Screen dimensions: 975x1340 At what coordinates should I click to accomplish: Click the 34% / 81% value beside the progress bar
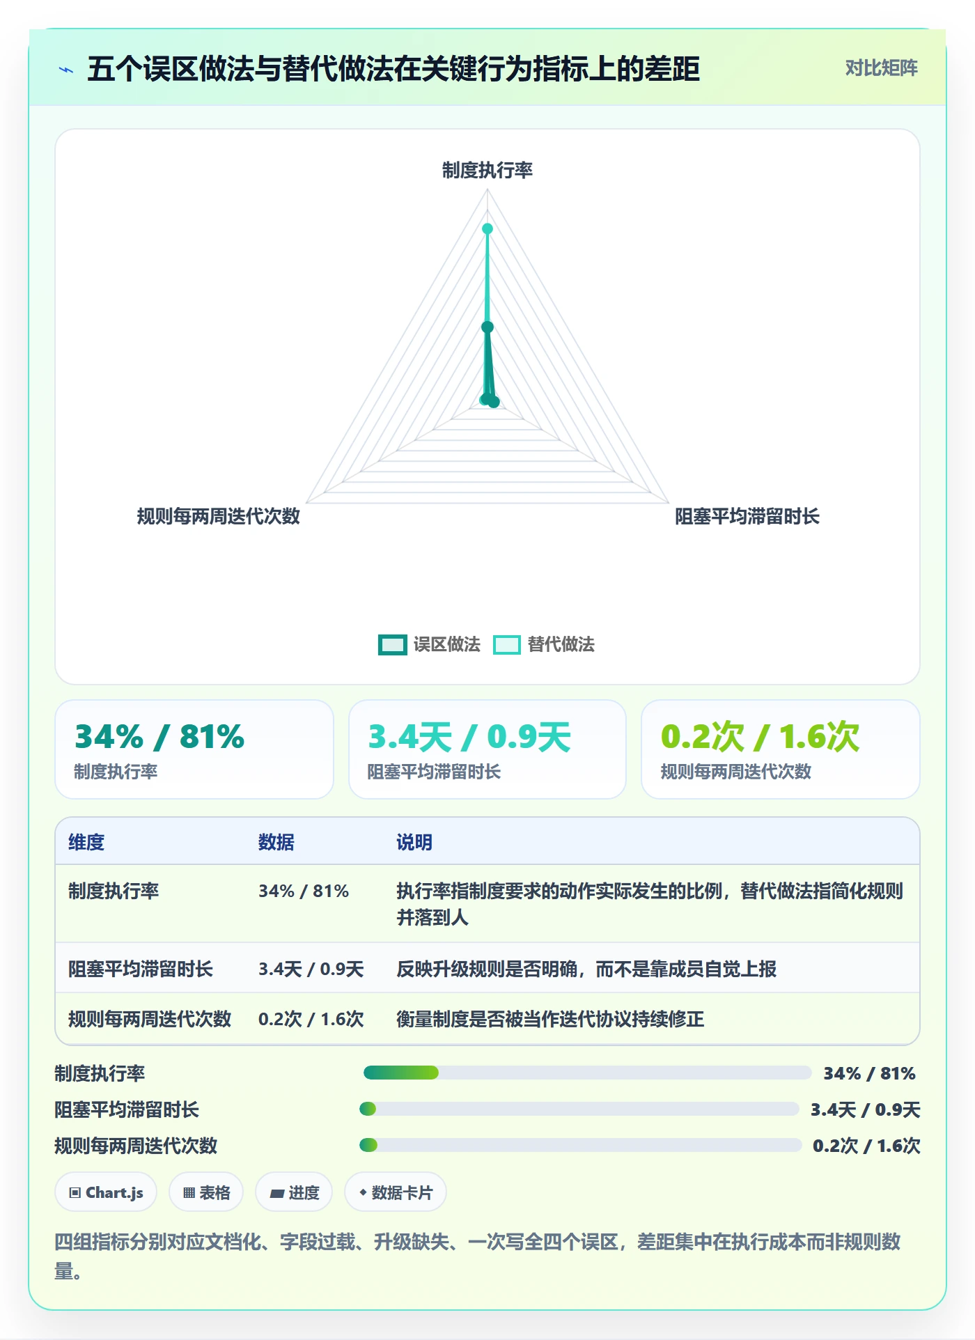click(x=869, y=1073)
